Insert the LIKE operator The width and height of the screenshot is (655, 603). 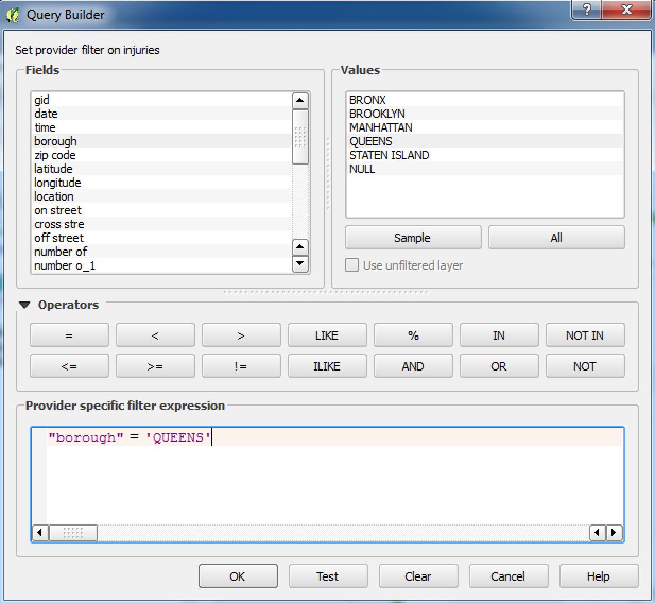pos(327,335)
